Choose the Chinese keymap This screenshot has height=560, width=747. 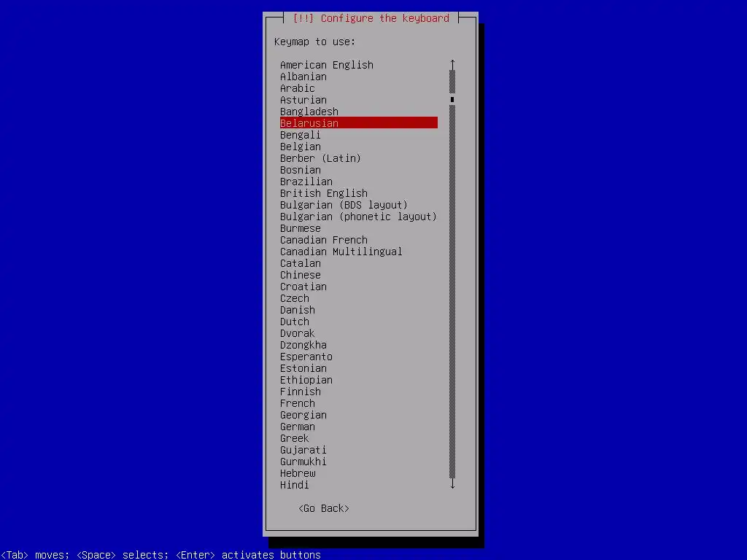point(359,275)
